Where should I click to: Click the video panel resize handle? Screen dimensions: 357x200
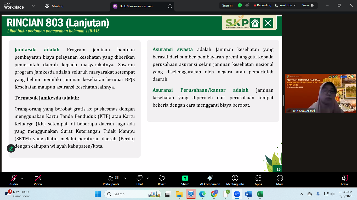(284, 100)
